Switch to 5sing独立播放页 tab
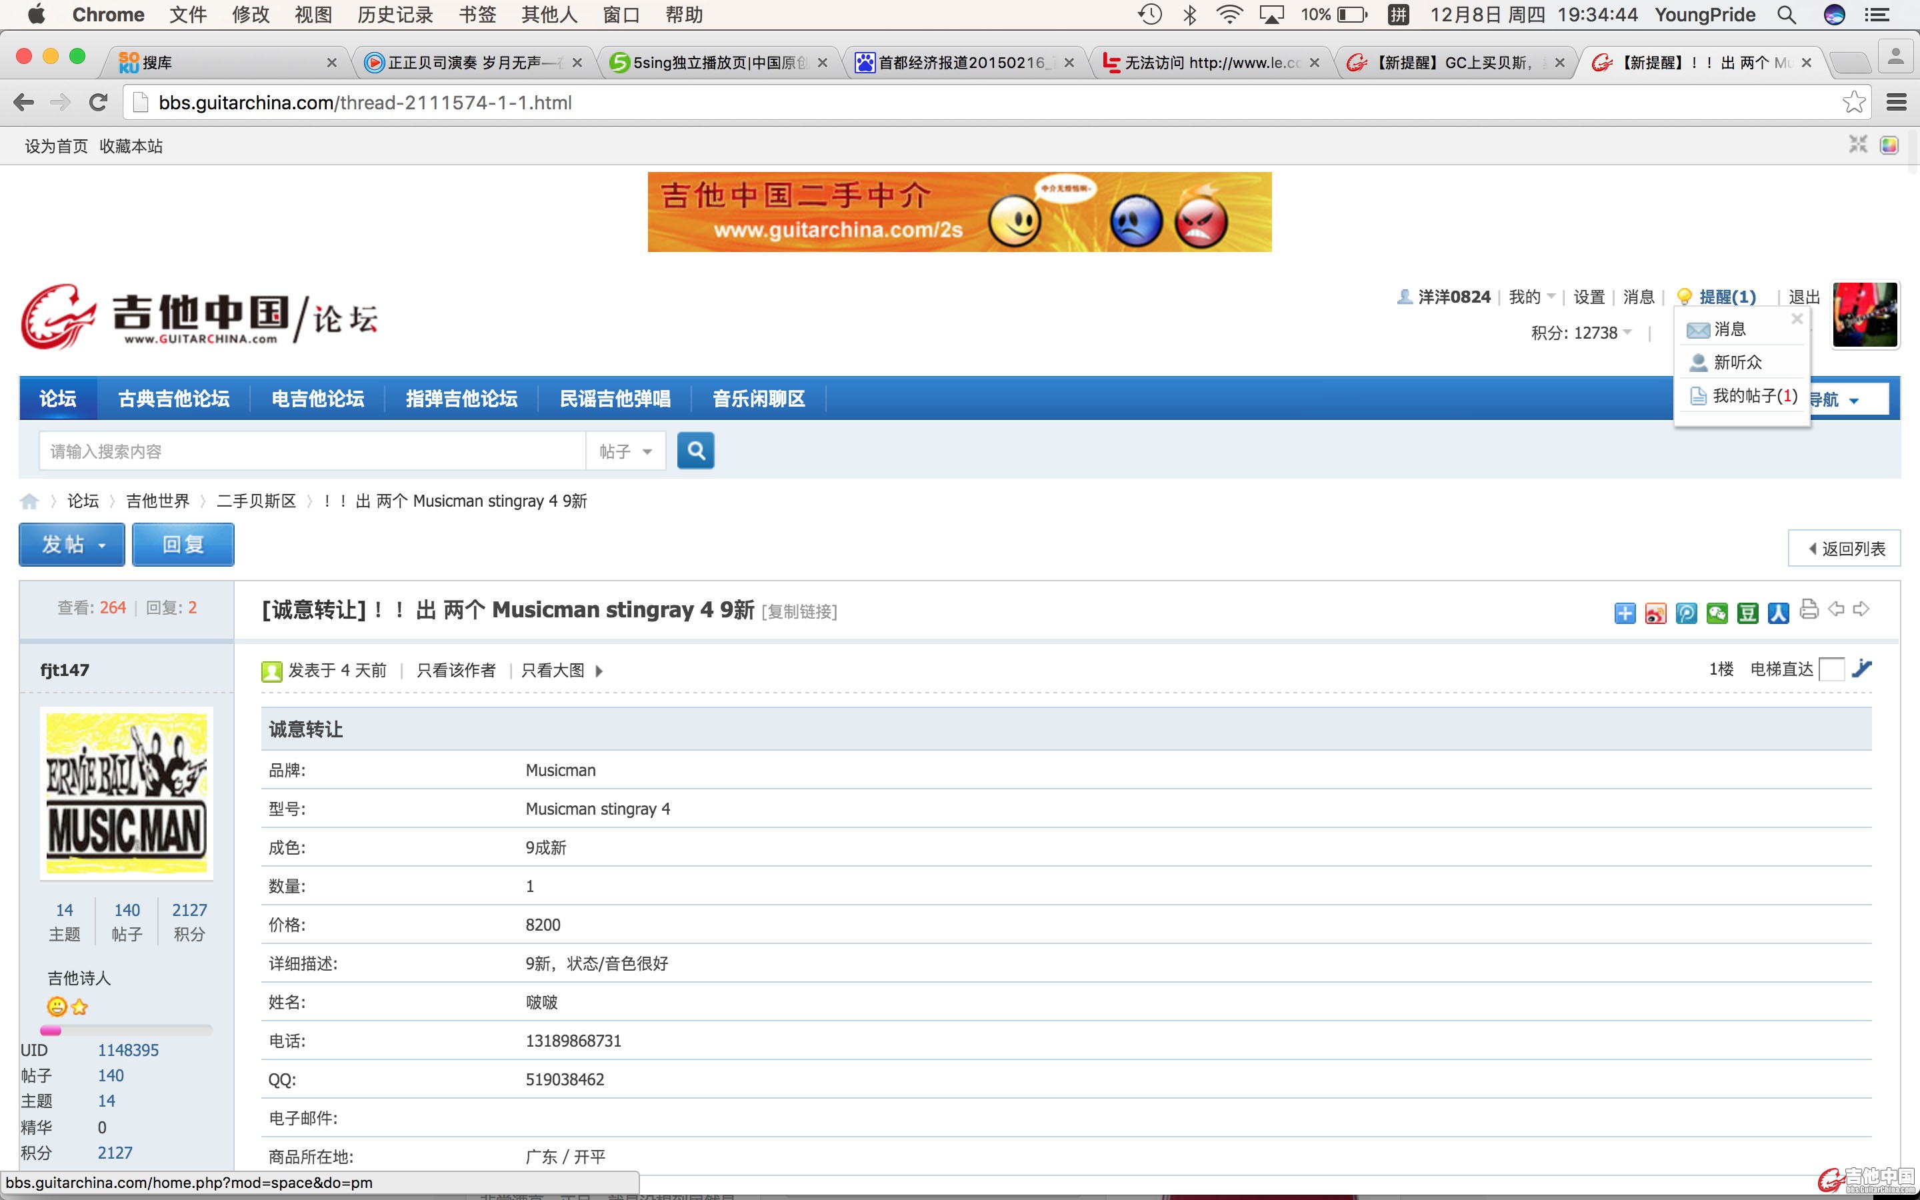This screenshot has width=1920, height=1200. click(x=718, y=62)
